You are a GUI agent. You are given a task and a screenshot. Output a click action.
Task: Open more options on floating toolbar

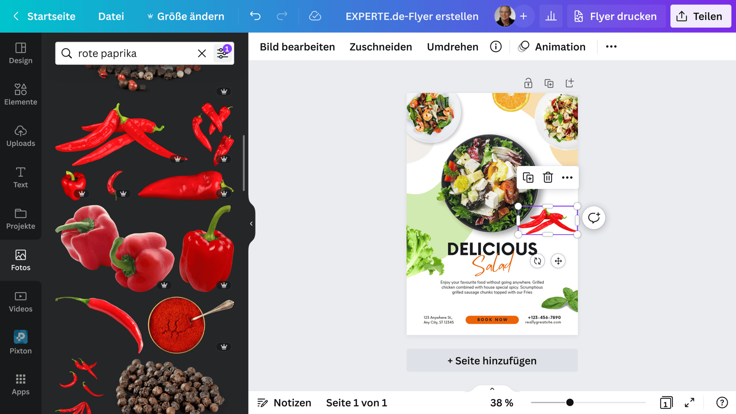click(x=567, y=178)
